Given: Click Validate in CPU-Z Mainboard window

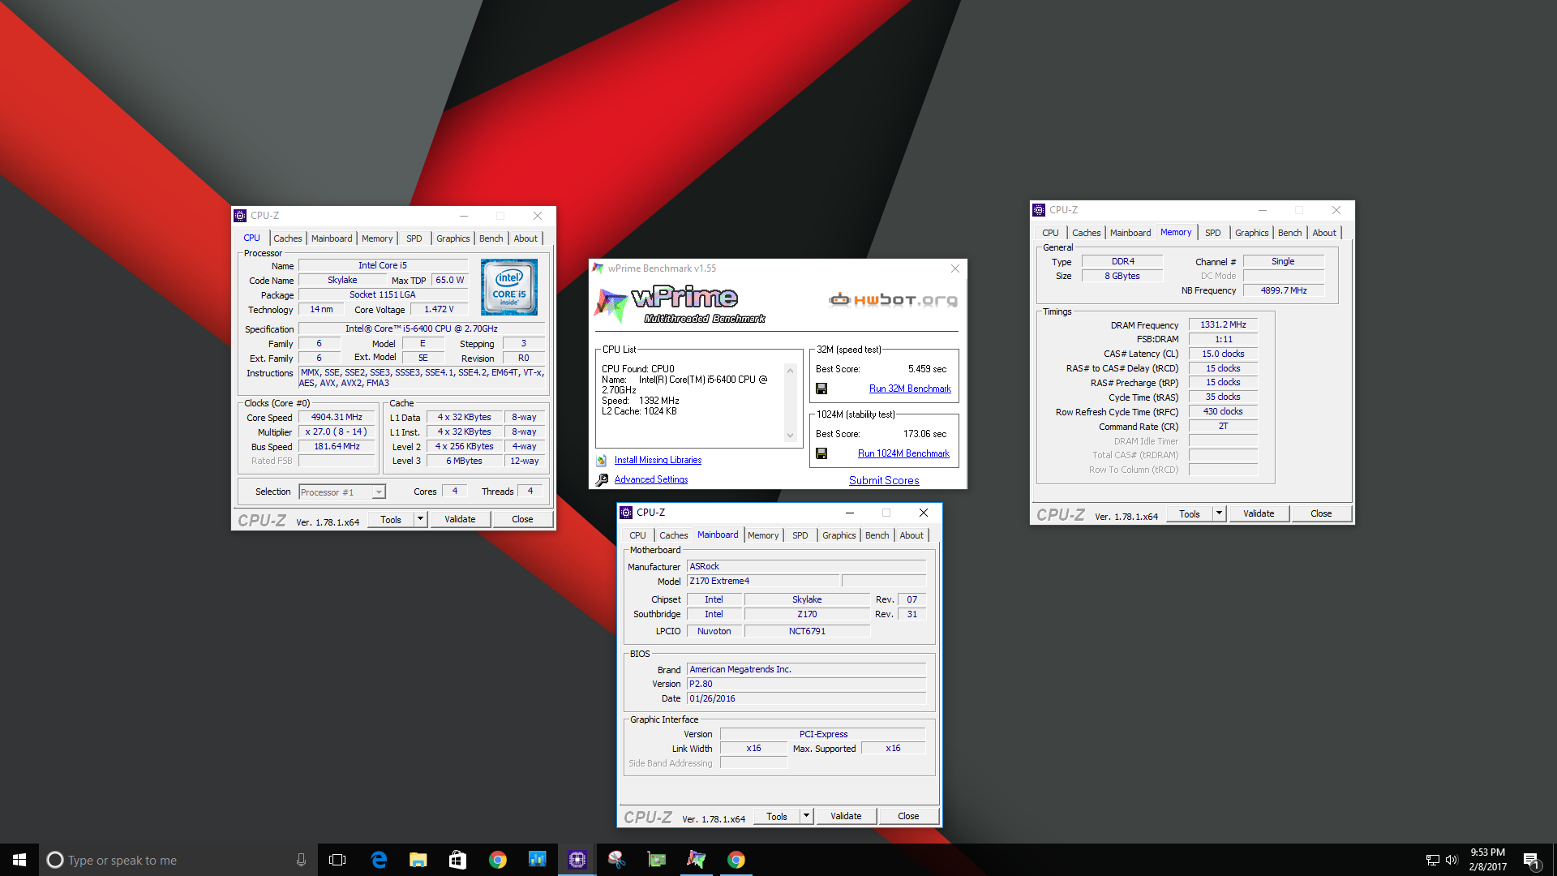Looking at the screenshot, I should (x=846, y=816).
